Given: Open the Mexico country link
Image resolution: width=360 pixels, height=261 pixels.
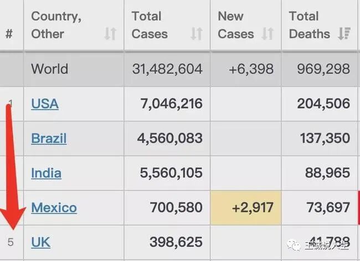Looking at the screenshot, I should 54,207.
